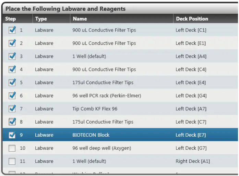Sort by Deck Position column header
Viewport: 239px width, 176px height.
[x=192, y=19]
